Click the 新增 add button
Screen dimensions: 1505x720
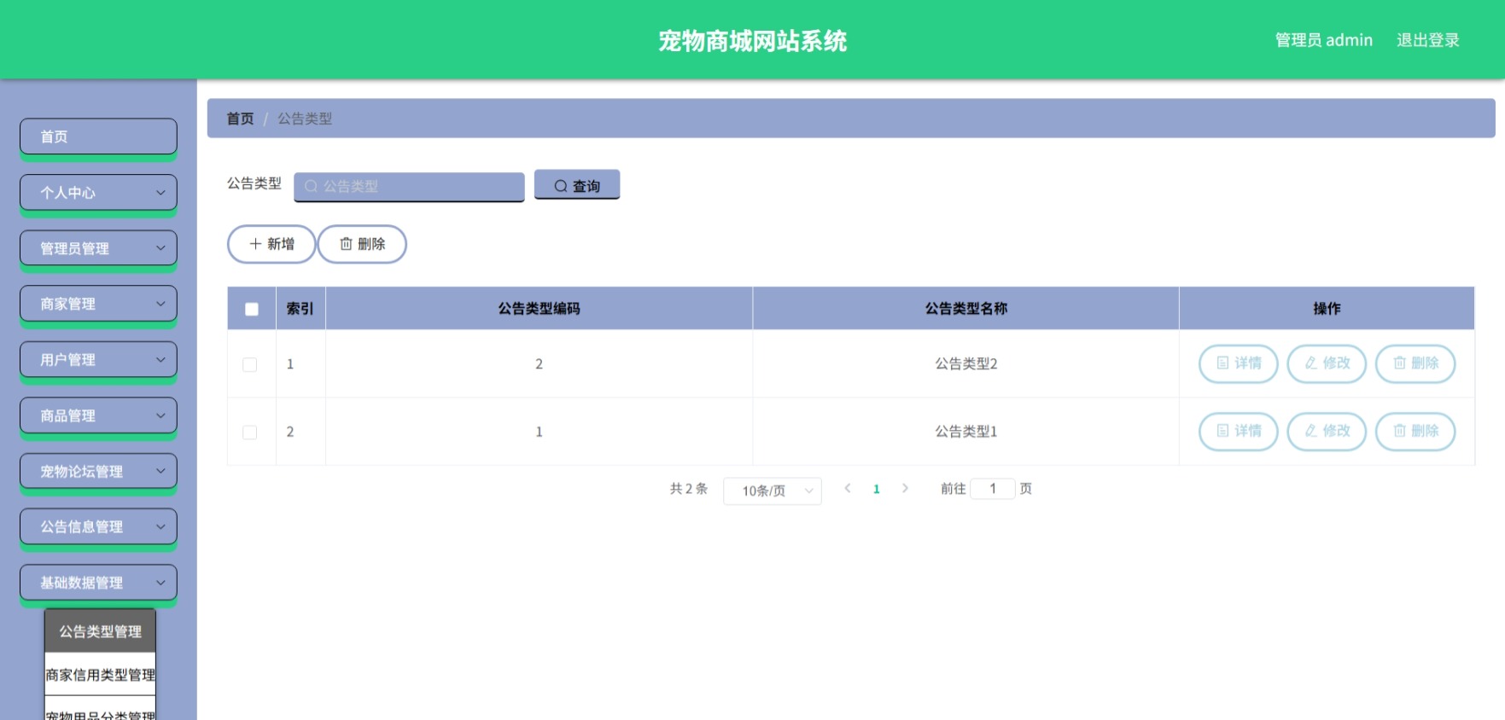(271, 244)
